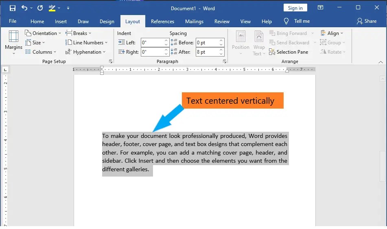Collapse the ribbon with the chevron
387x229 pixels.
[380, 62]
